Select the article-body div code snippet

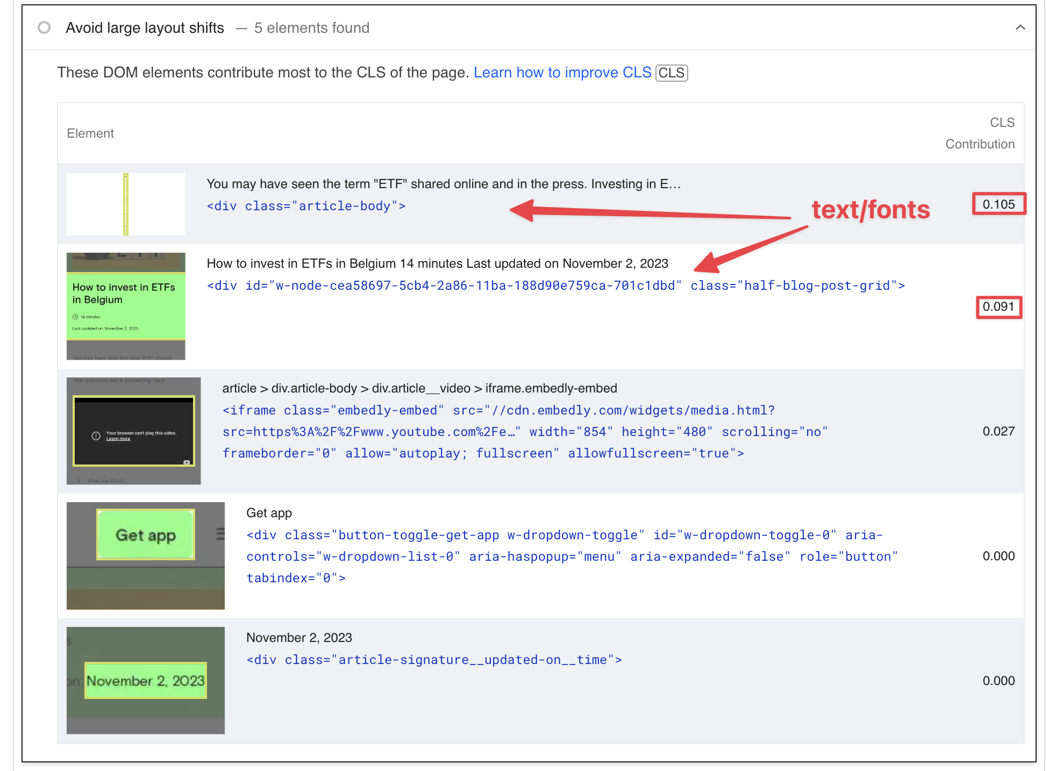[x=306, y=205]
